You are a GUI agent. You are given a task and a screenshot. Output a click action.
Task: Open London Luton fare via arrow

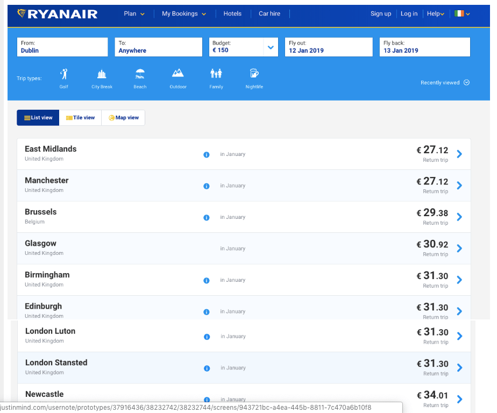[459, 336]
